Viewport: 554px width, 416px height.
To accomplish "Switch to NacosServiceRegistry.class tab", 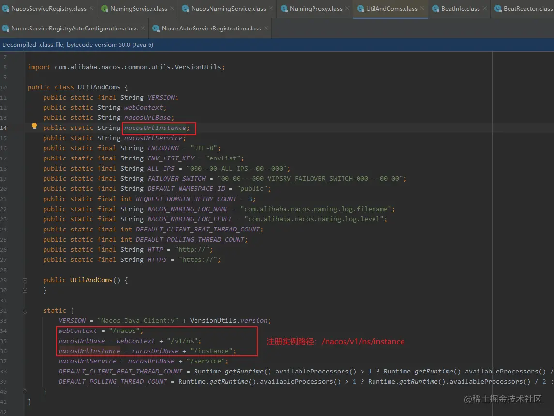I will (x=48, y=9).
